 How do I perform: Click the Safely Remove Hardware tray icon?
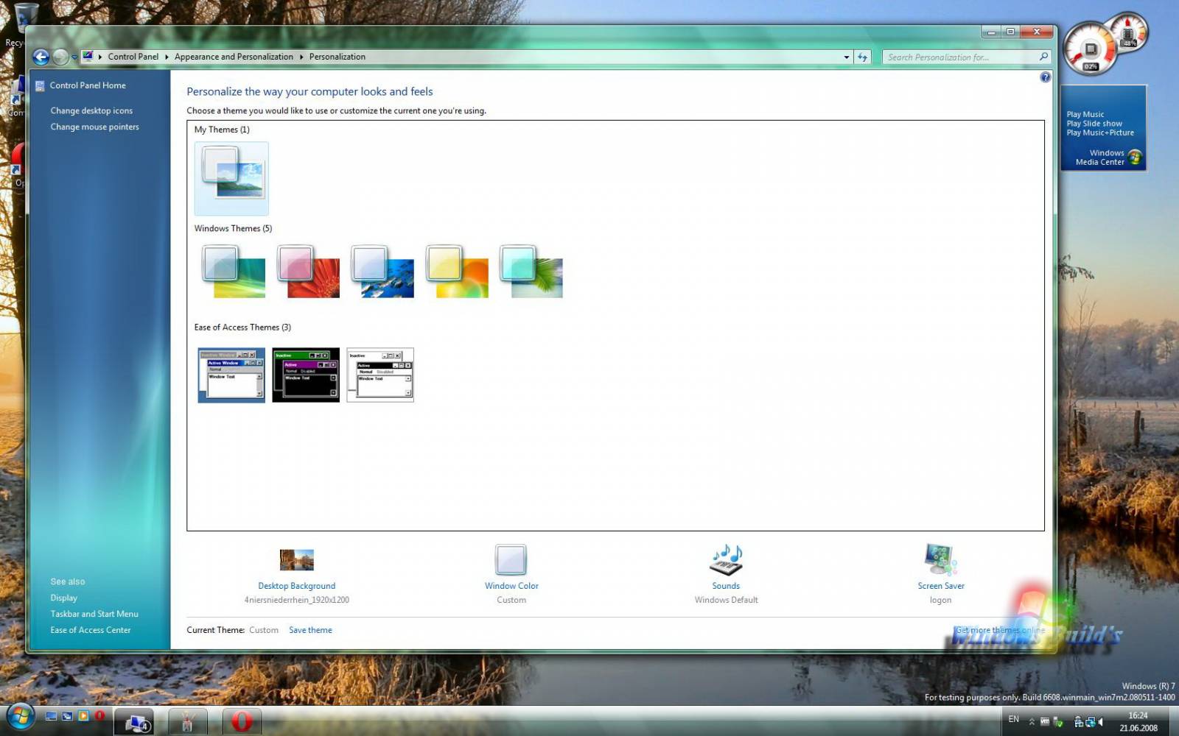point(1058,722)
